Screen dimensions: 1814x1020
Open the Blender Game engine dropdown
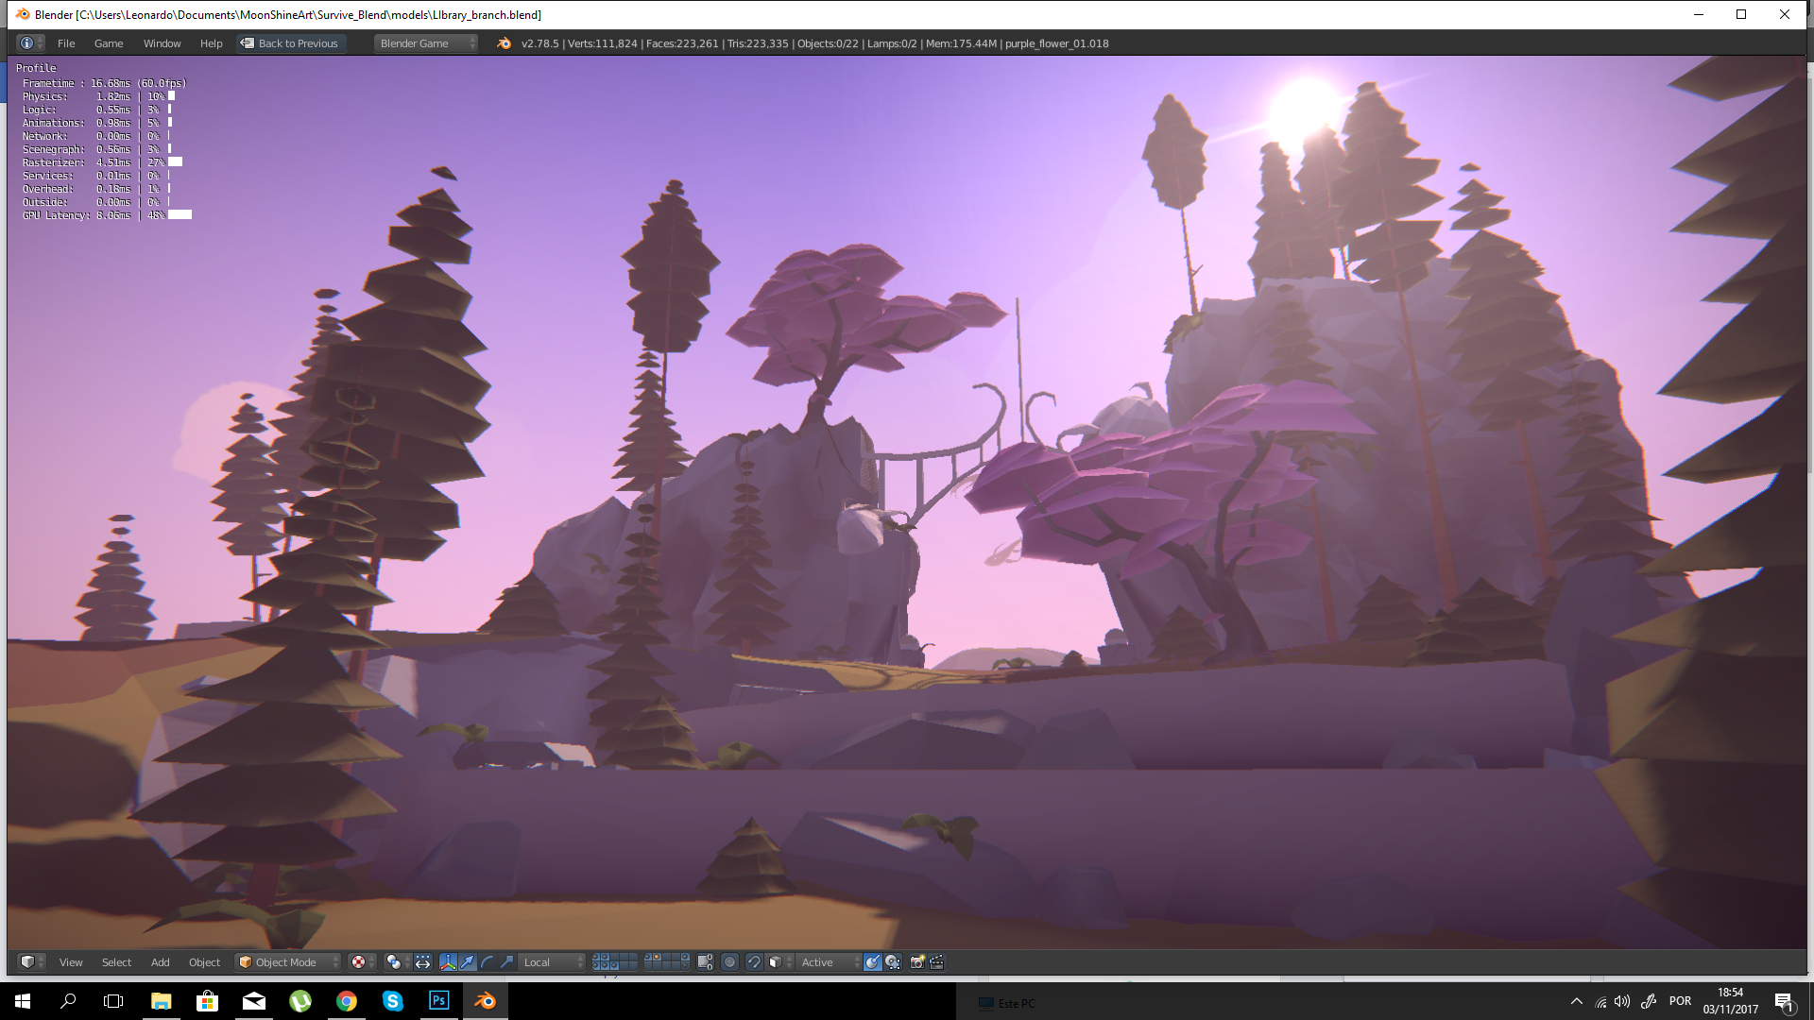[423, 42]
